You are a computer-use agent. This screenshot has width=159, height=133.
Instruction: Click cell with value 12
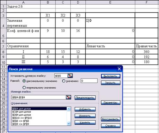pyautogui.click(x=78, y=52)
